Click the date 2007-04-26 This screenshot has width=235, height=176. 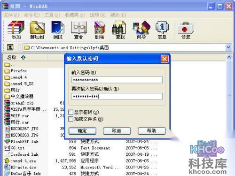tap(137, 167)
